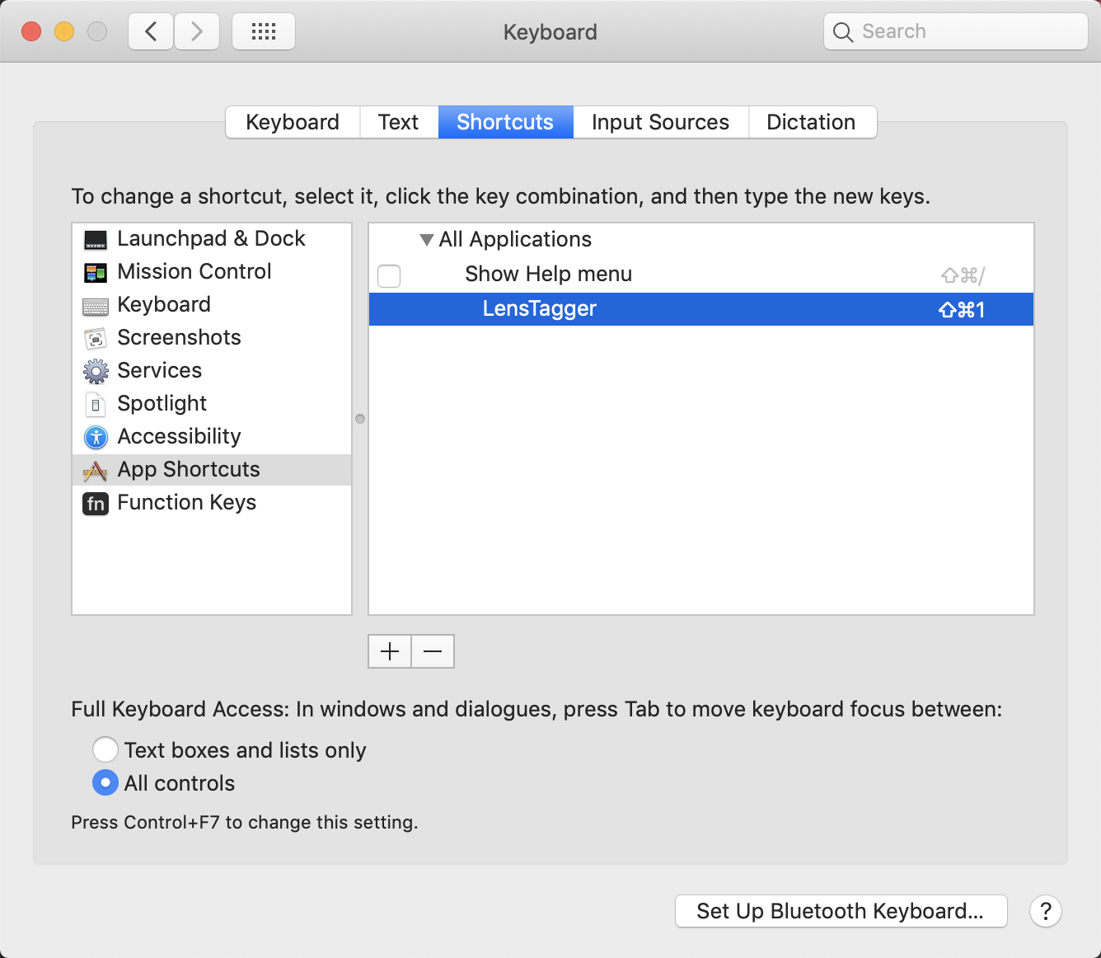Switch to the Dictation tab
This screenshot has width=1101, height=958.
tap(812, 122)
